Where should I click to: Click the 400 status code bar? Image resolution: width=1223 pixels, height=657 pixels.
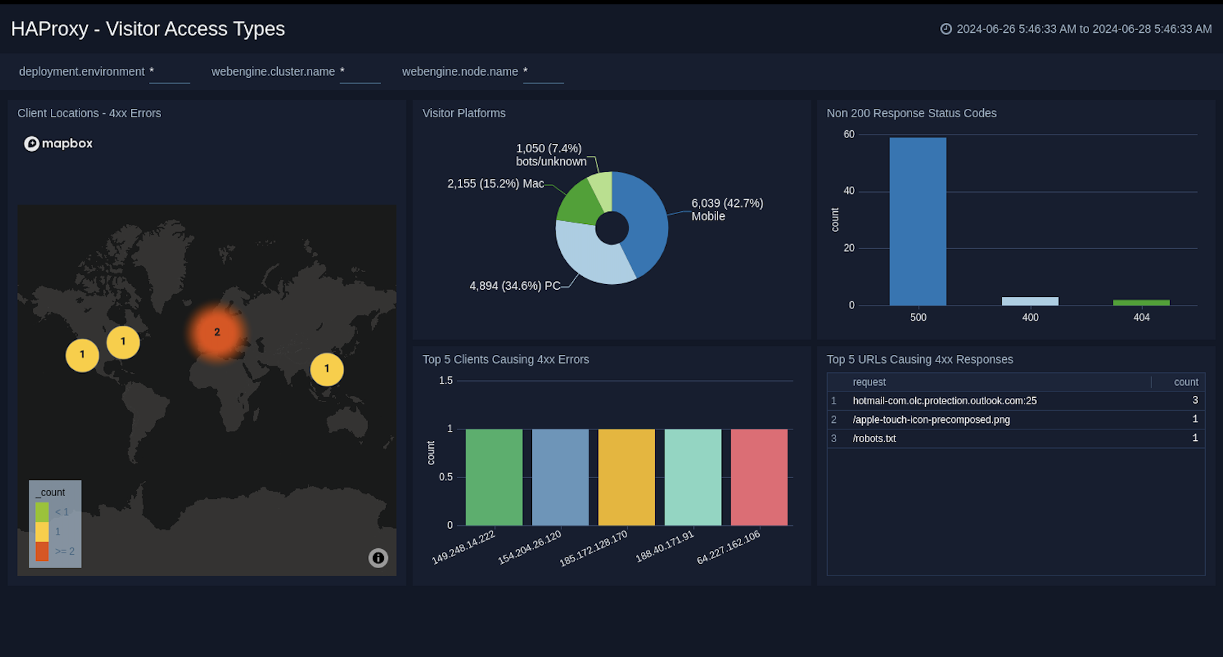point(1030,301)
